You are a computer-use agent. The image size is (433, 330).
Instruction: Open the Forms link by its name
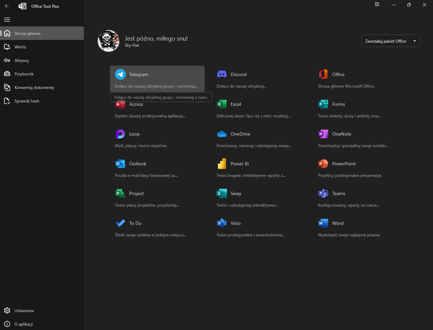(x=339, y=104)
